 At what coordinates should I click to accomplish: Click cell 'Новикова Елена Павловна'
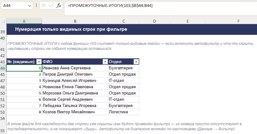click(75, 87)
